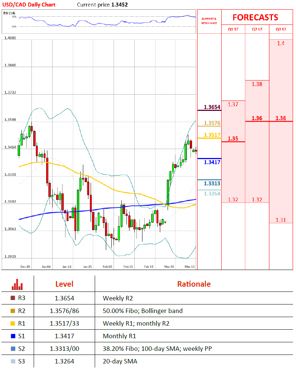Click the S3 light blue color swatch

[x=13, y=361]
